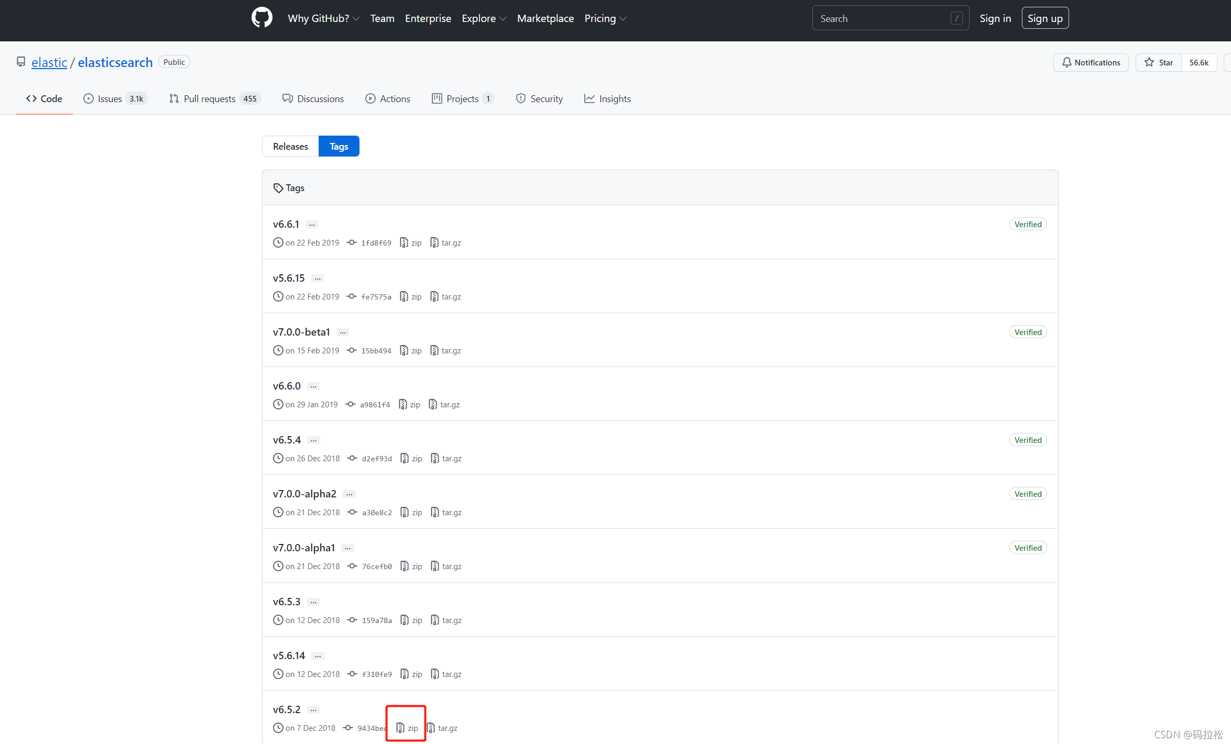Download v7.0.0-beta1 tar.gz archive
Screen dimensions: 1231x744
point(445,351)
